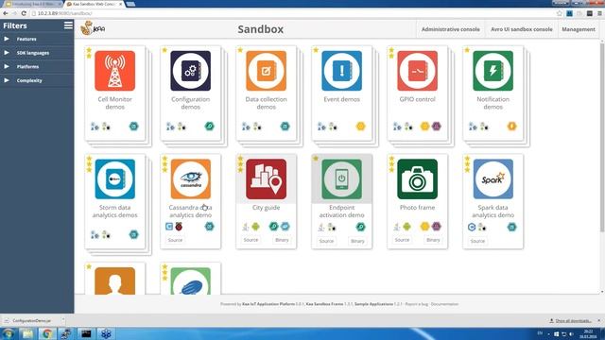Viewport: 605px width, 340px height.
Task: Open downloaded ConfigurationDemo.jar file
Action: (31, 321)
